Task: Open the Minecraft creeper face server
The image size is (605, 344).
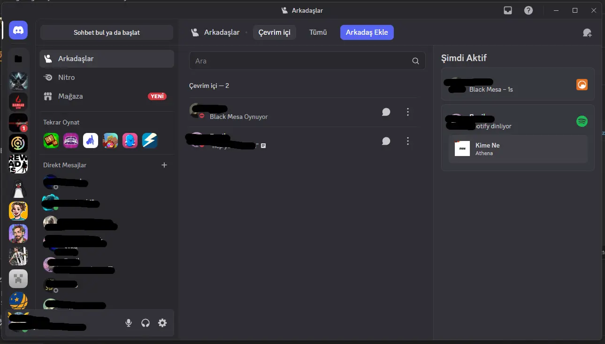Action: pyautogui.click(x=18, y=279)
